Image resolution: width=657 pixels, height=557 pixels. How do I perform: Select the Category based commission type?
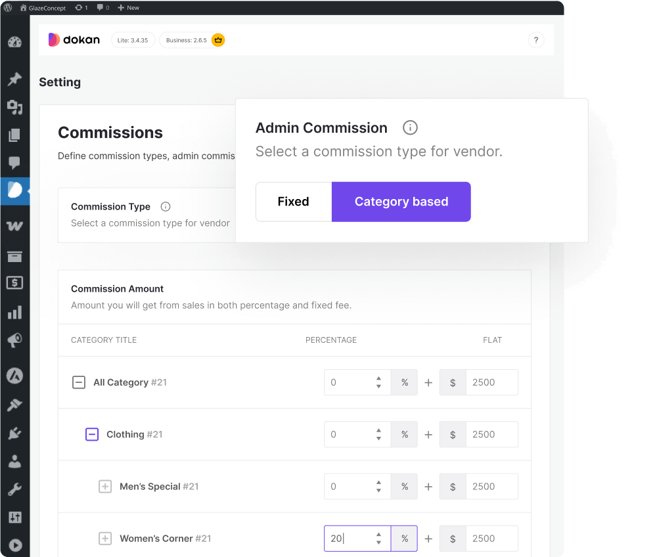[401, 202]
